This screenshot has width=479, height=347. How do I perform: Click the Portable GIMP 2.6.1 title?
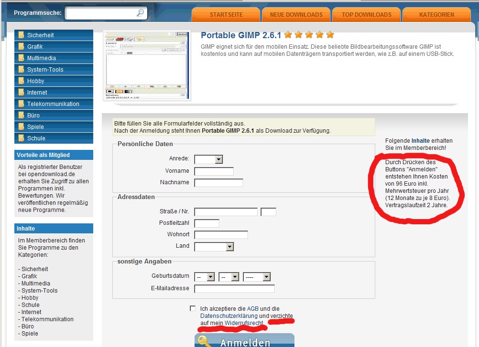[x=241, y=35]
